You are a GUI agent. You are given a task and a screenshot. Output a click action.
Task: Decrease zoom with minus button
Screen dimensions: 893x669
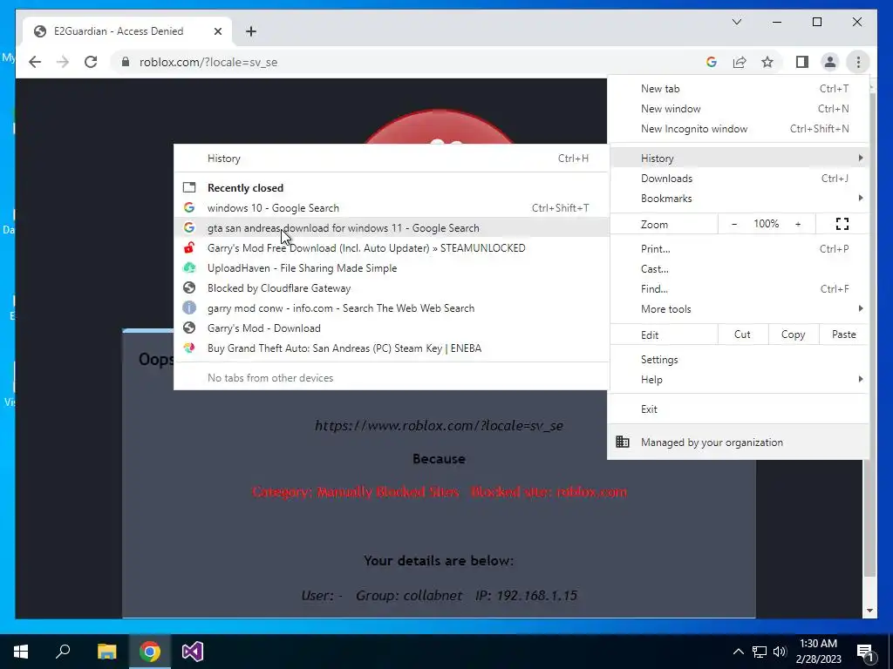pos(734,224)
